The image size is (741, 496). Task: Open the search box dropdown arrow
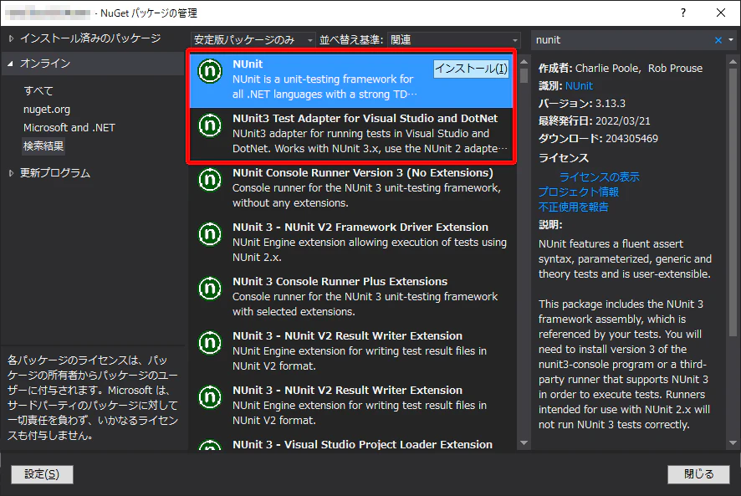[731, 40]
